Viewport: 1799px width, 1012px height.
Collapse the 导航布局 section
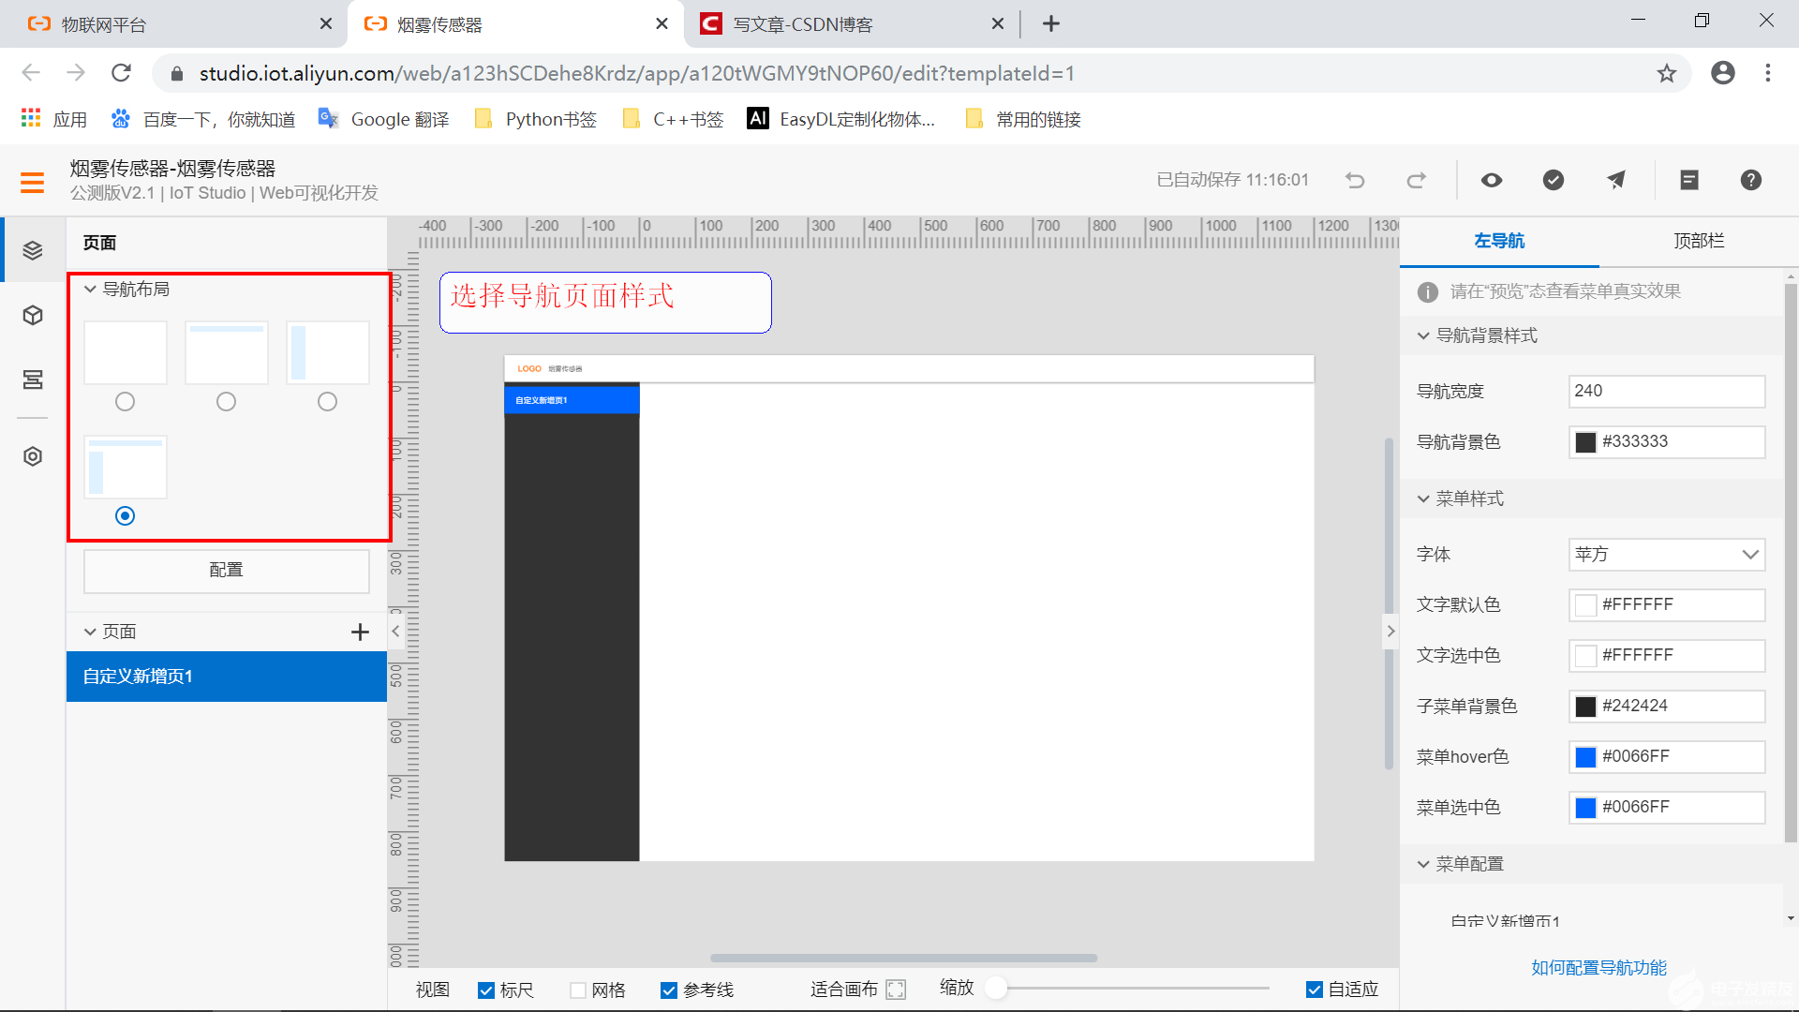(x=90, y=289)
